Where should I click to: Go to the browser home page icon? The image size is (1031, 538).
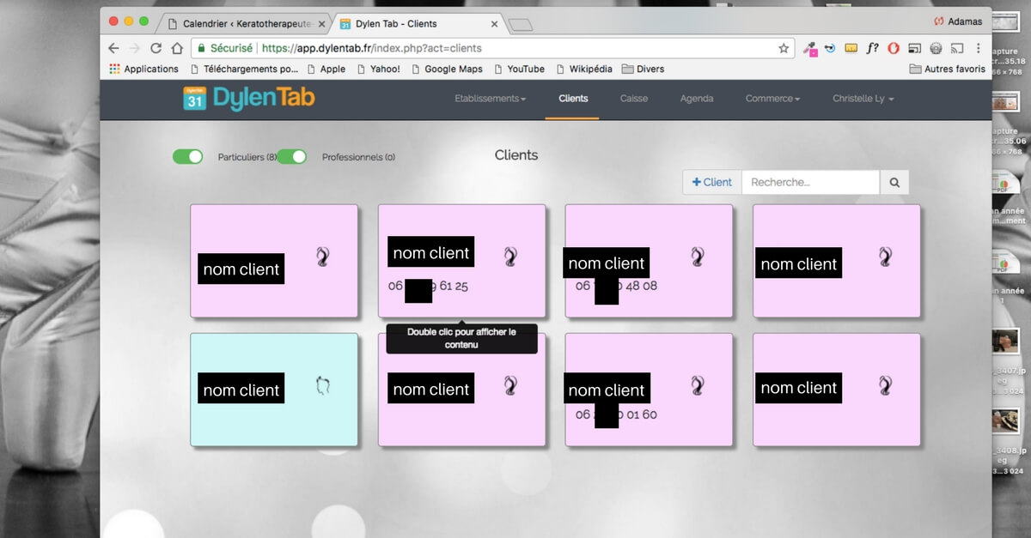(176, 49)
